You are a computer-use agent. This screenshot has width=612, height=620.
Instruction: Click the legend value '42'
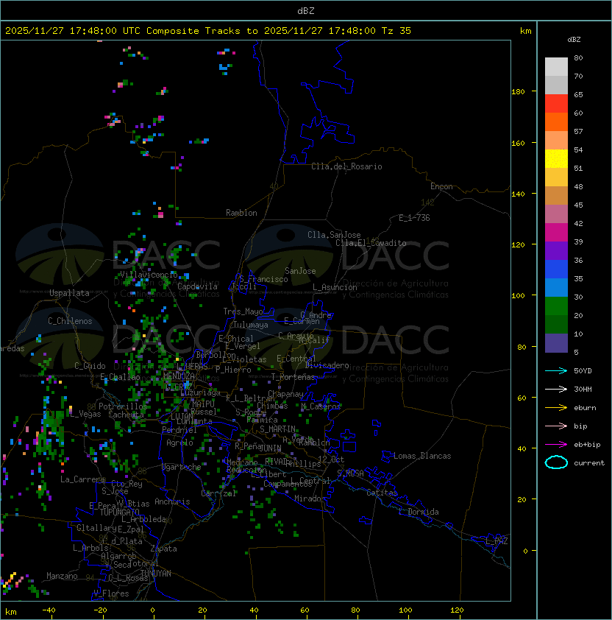point(578,223)
